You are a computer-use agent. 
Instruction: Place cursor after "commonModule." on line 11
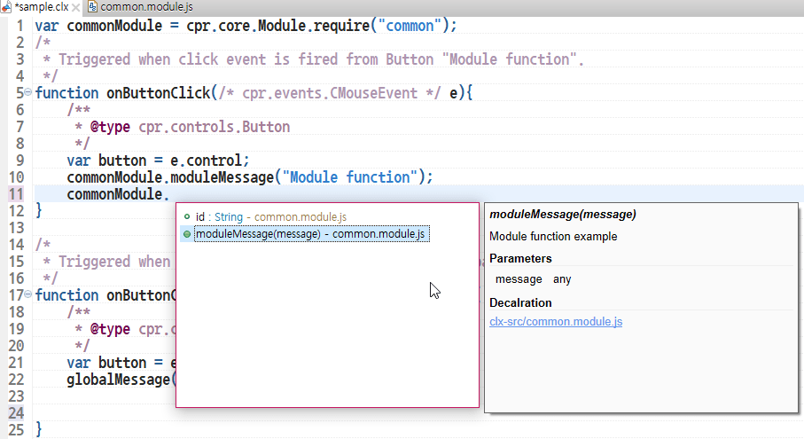click(169, 194)
